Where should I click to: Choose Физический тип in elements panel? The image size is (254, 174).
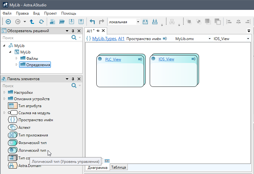click(x=32, y=143)
